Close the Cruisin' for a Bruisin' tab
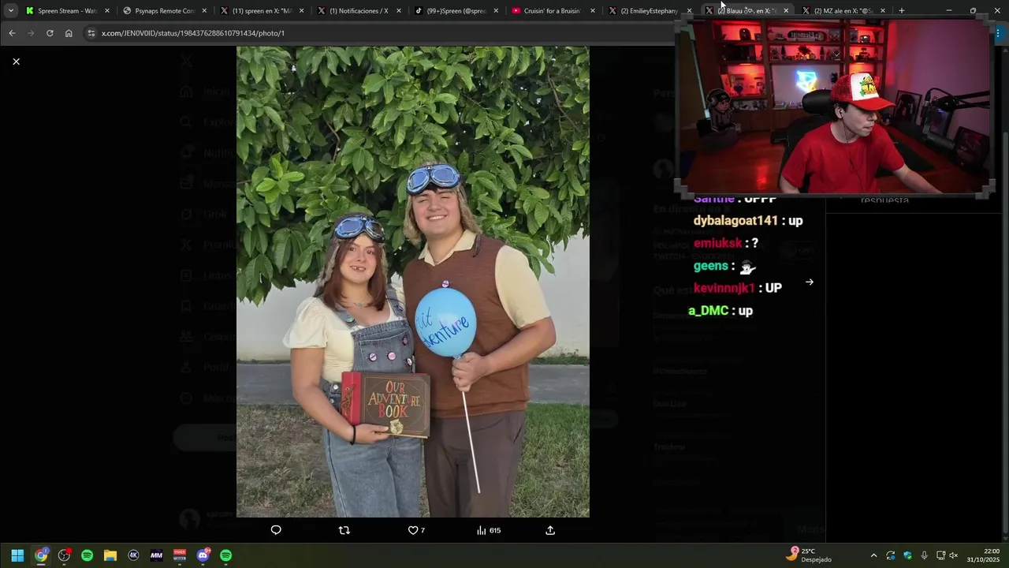 pyautogui.click(x=594, y=11)
